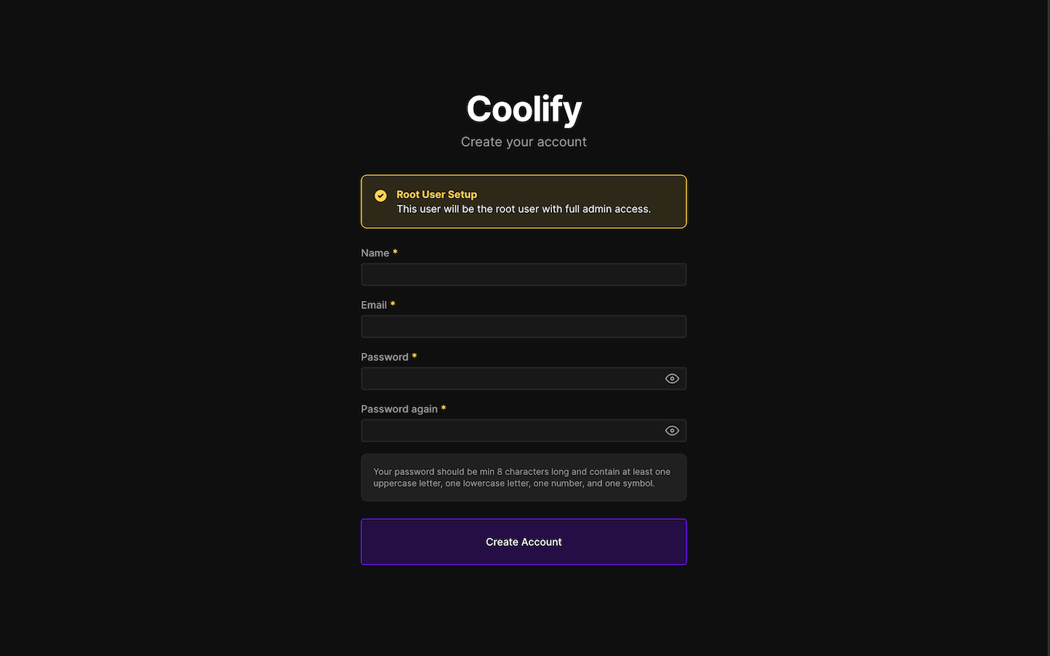Focus the Name input field
This screenshot has height=656, width=1050.
(524, 274)
